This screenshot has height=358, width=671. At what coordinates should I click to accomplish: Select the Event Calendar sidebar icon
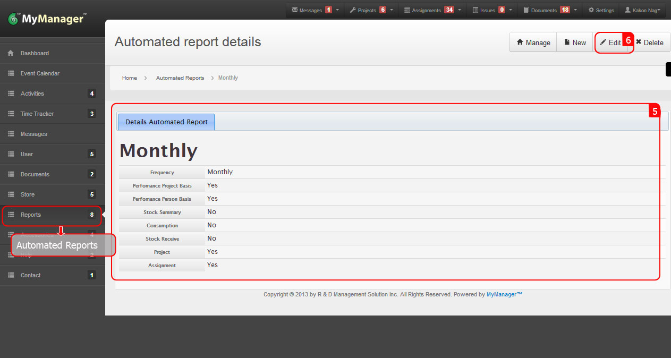click(x=11, y=73)
